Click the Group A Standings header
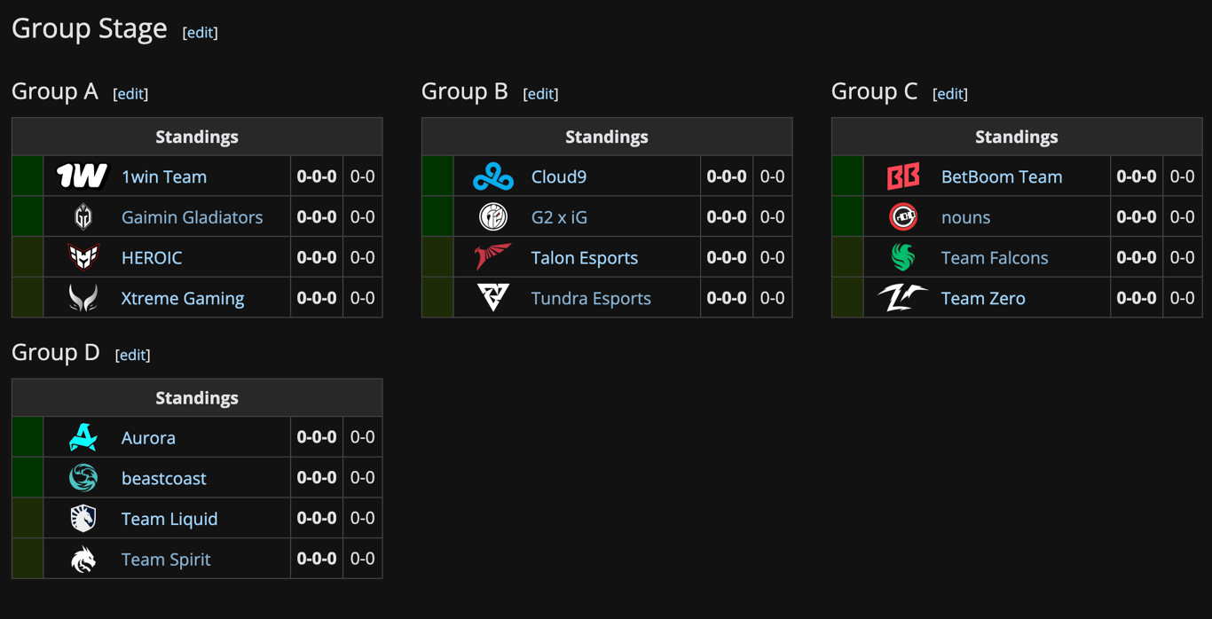This screenshot has width=1212, height=619. (x=197, y=137)
